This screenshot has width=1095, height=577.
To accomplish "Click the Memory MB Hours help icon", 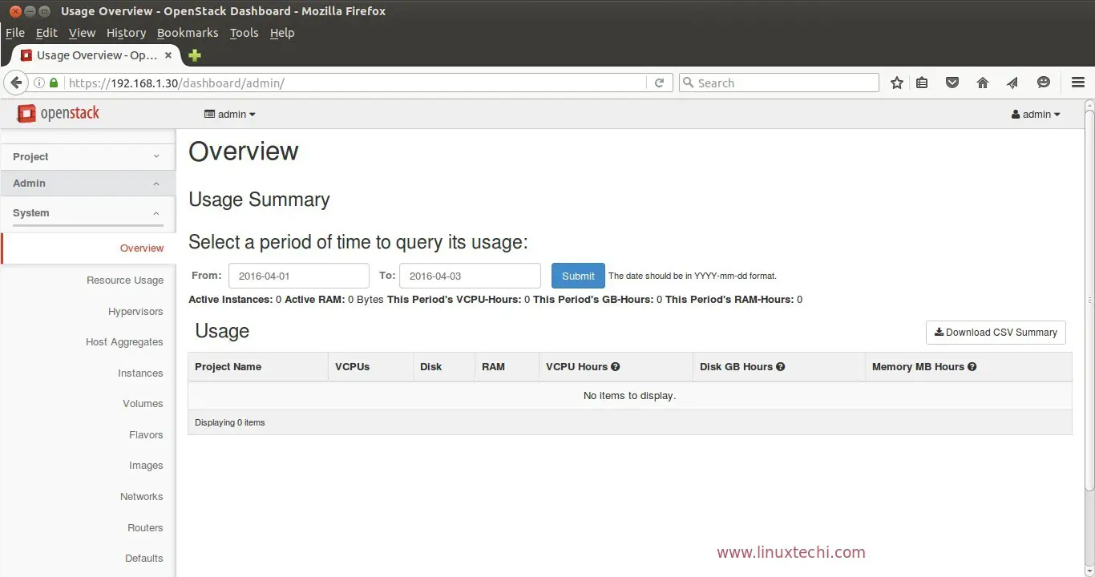I will click(972, 366).
